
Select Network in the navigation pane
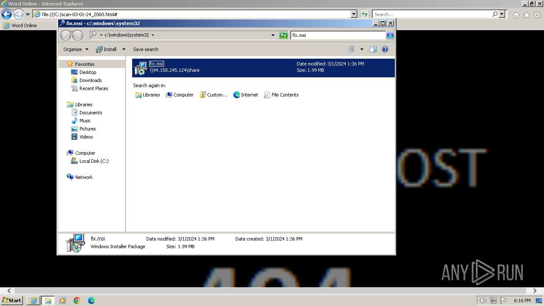click(x=84, y=177)
